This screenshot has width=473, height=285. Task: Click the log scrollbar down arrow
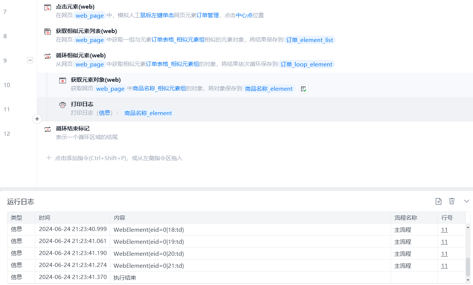(x=468, y=280)
